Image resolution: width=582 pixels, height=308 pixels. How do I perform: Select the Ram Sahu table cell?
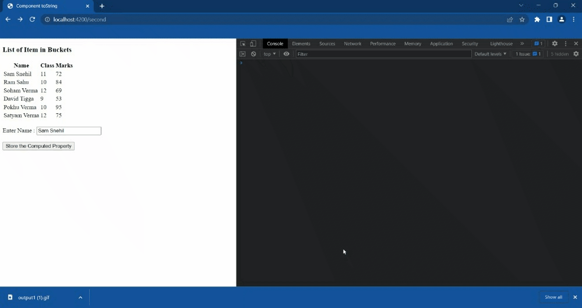pyautogui.click(x=16, y=82)
